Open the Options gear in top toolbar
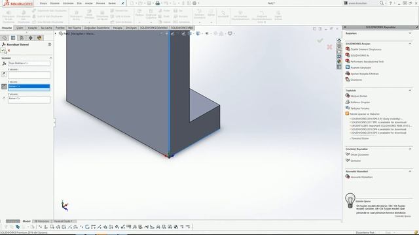Screen dimensions: 419x235 click(194, 3)
